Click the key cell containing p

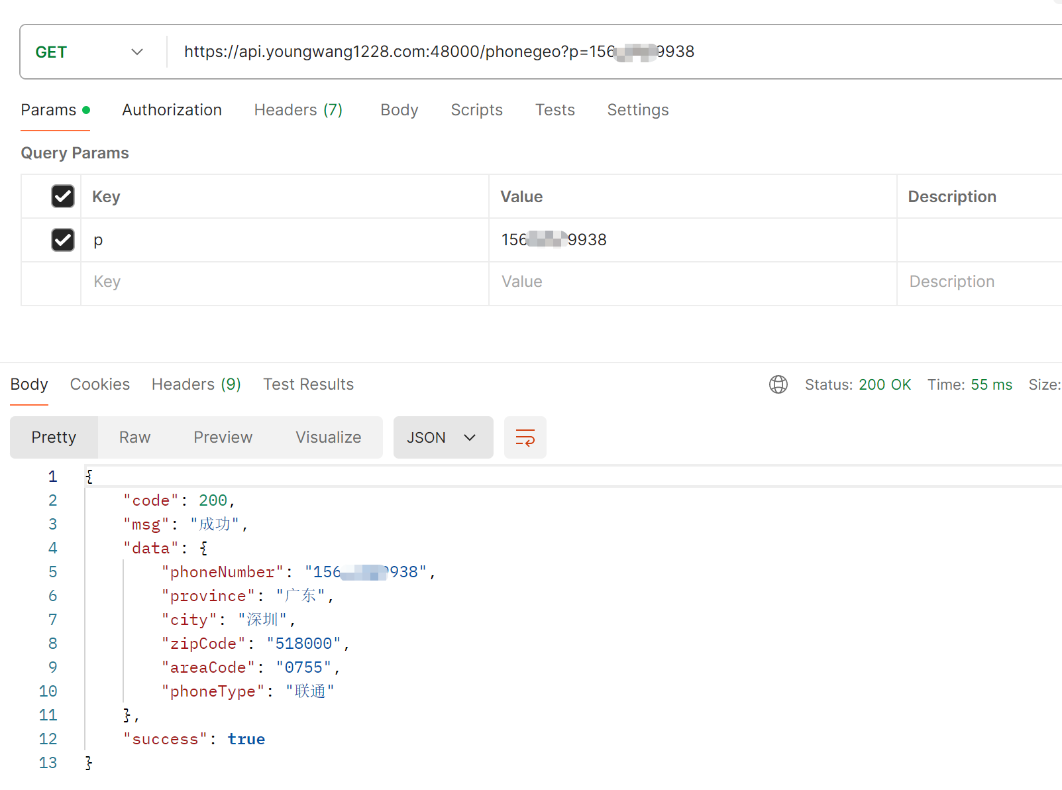(285, 240)
